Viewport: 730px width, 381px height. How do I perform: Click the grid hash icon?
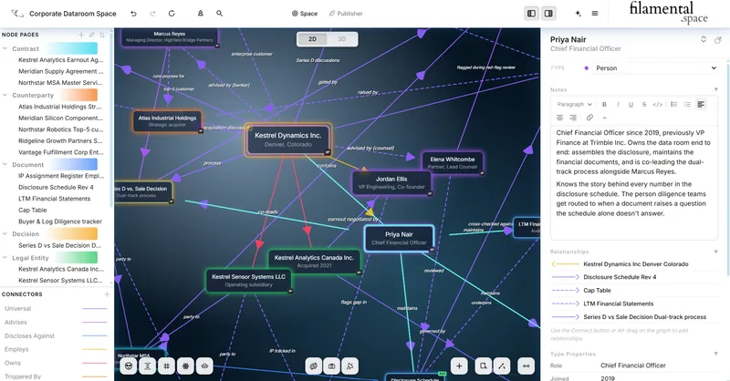point(166,366)
